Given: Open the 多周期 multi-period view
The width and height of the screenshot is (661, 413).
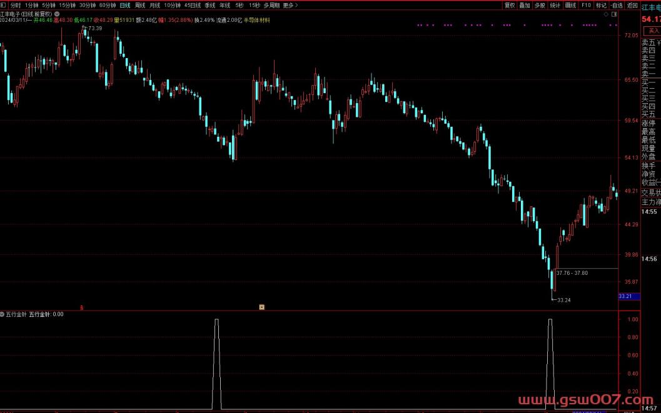Looking at the screenshot, I should tap(271, 5).
